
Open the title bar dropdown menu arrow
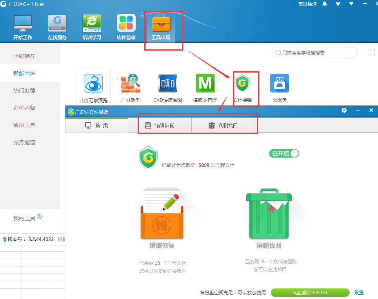(351, 4)
